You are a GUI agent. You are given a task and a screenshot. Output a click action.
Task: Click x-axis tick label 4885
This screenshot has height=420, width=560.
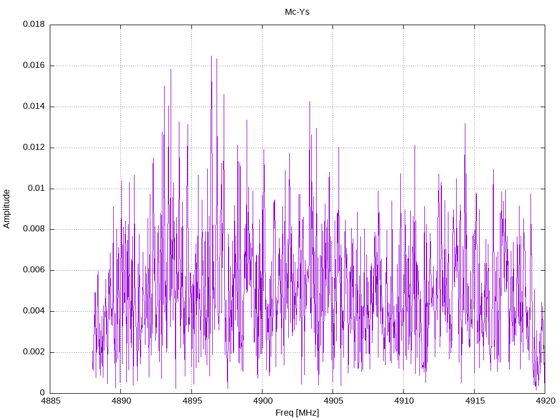pyautogui.click(x=50, y=401)
